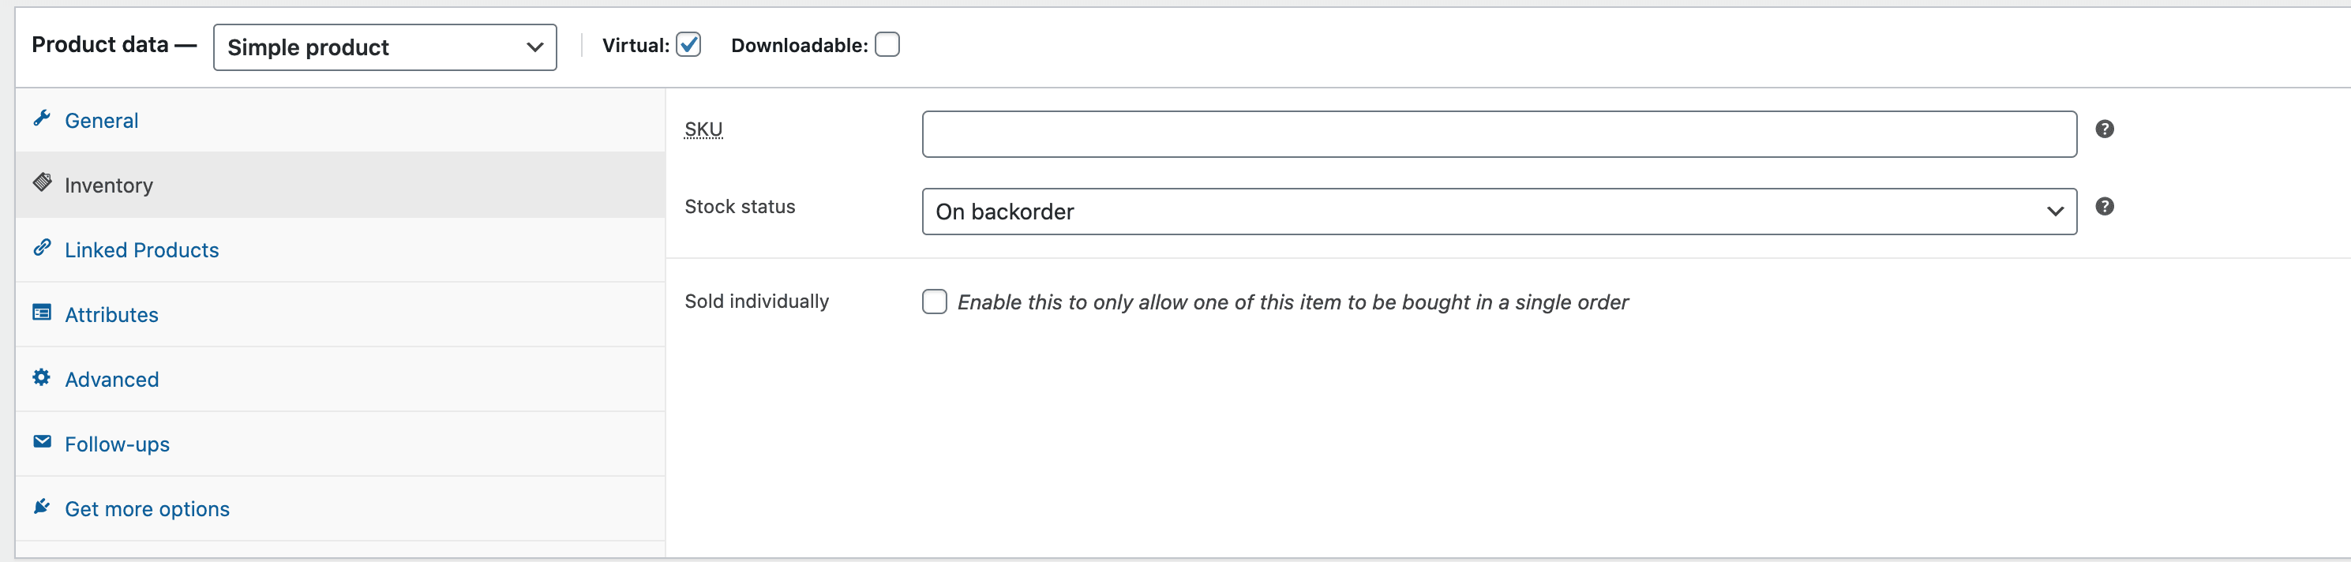This screenshot has height=562, width=2351.
Task: Enable the Downloadable checkbox
Action: (885, 43)
